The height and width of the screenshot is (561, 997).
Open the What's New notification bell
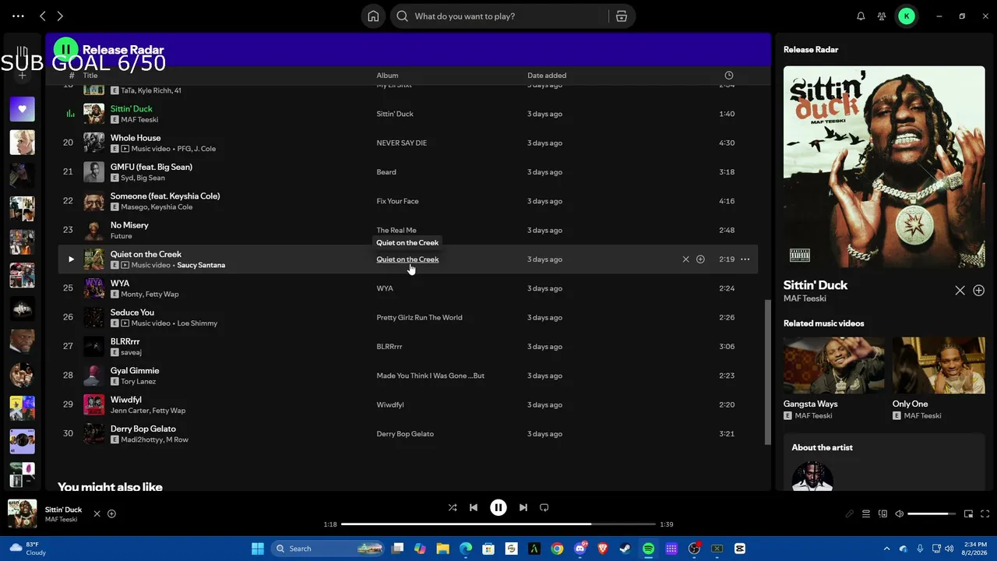click(861, 16)
